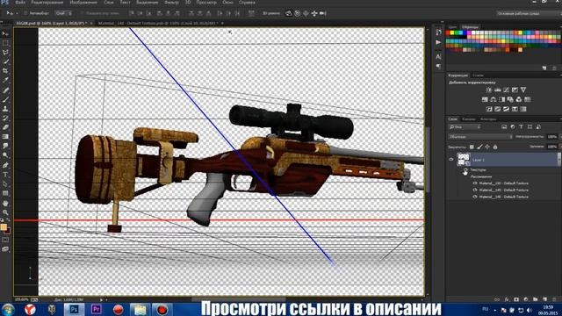Click the foreground color swatch

tap(4, 226)
